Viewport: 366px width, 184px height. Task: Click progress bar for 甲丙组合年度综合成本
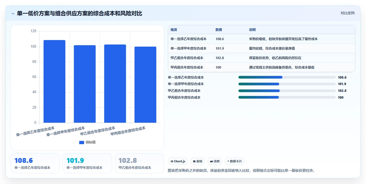click(x=287, y=97)
